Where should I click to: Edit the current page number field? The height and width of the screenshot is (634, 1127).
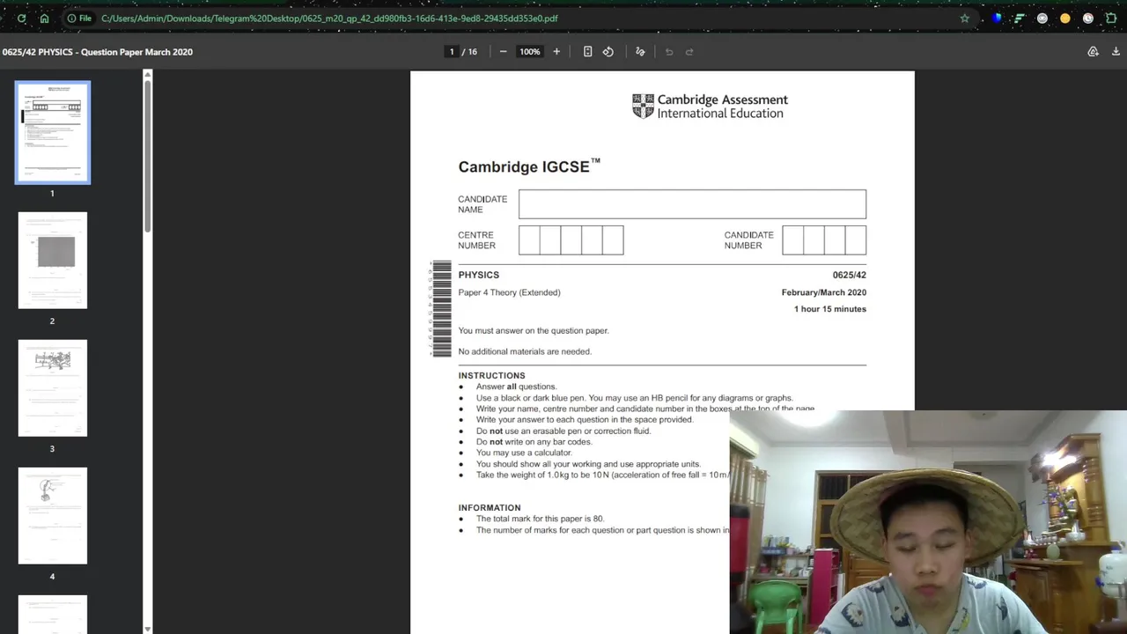click(452, 52)
